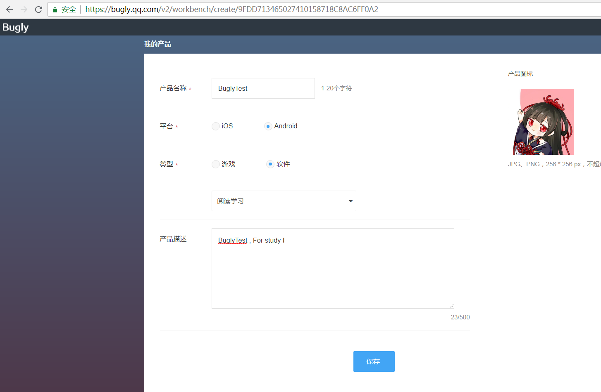601x392 pixels.
Task: Click the resize handle of the description box
Action: [451, 305]
